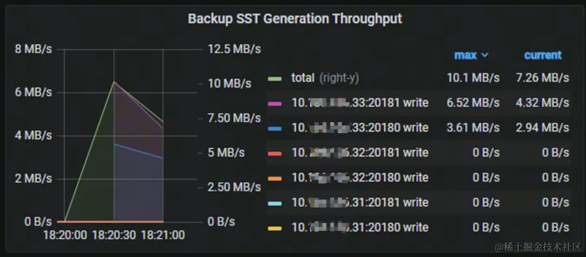
Task: Click the blue swatch for .33:20180 write
Action: tap(275, 128)
